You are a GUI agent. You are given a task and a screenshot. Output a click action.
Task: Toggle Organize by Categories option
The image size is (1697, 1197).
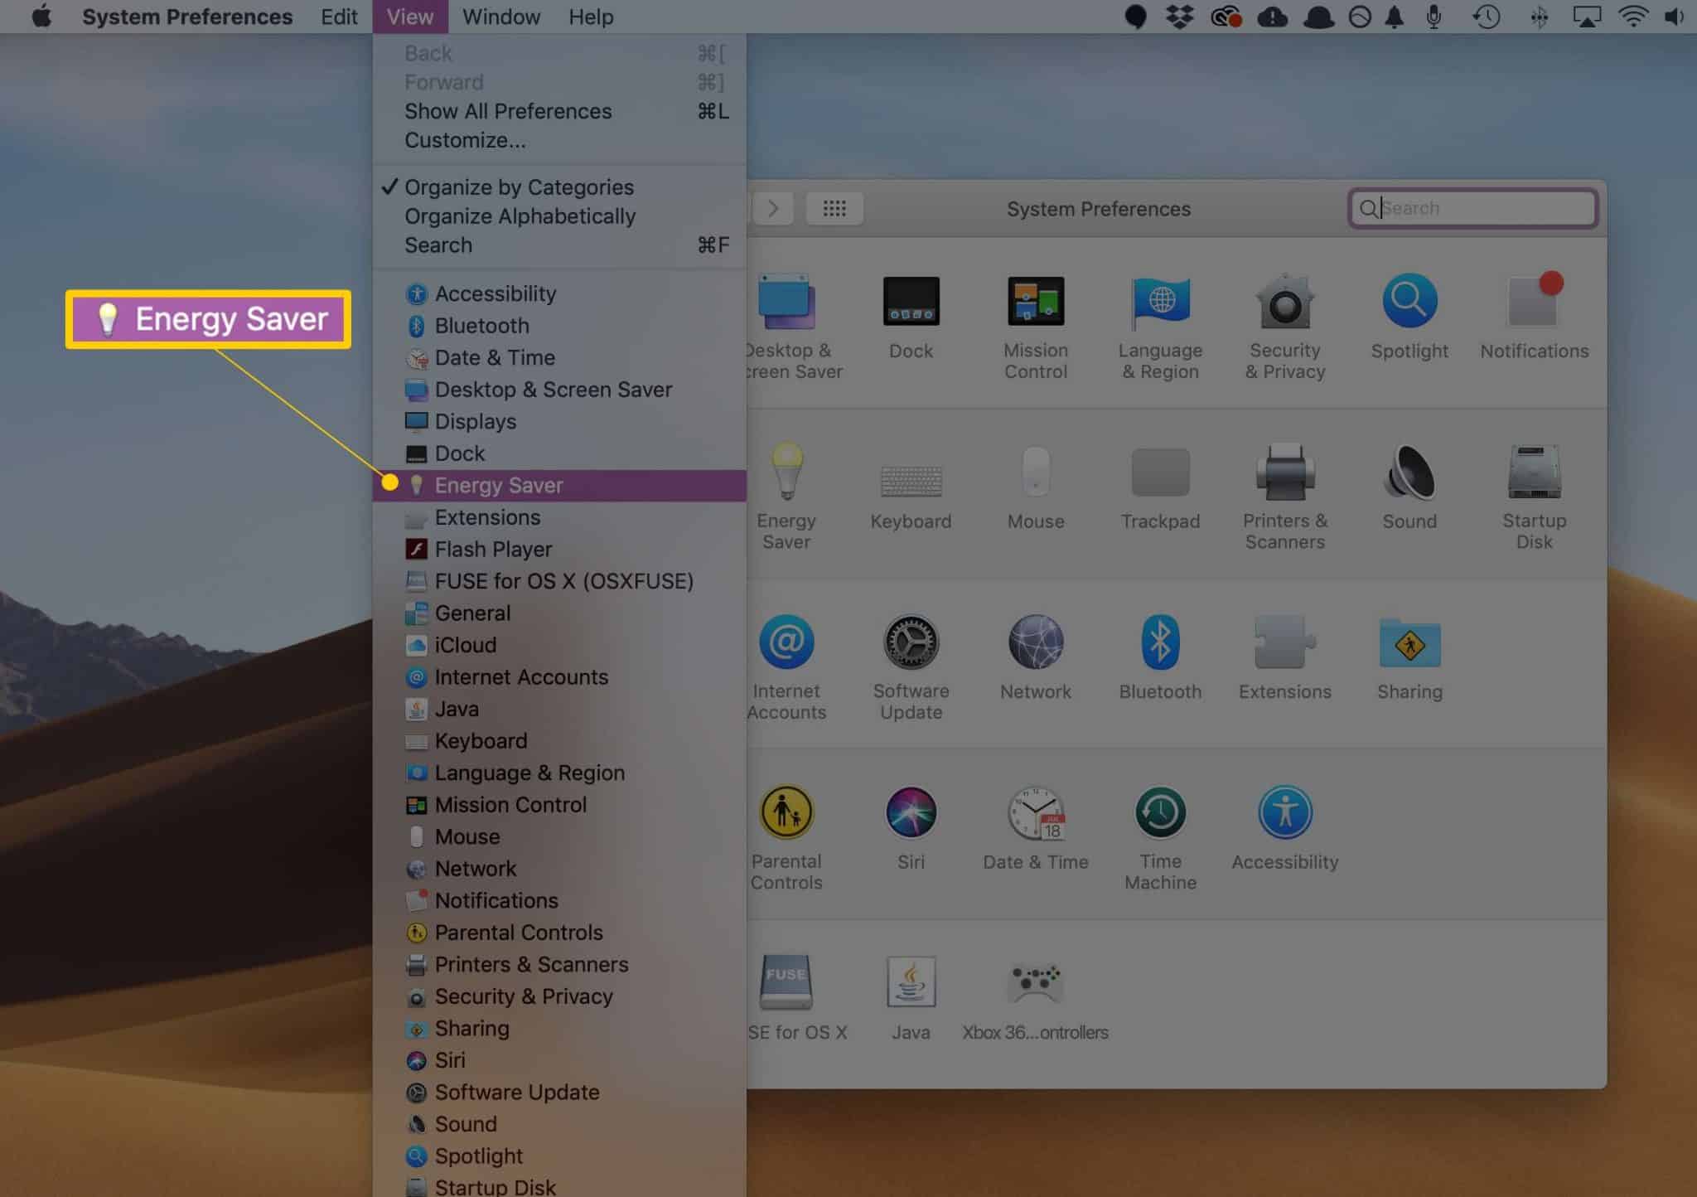tap(519, 187)
